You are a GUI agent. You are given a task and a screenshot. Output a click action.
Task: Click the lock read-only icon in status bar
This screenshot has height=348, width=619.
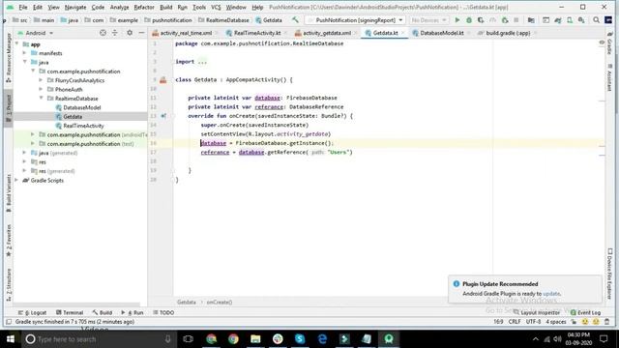click(x=574, y=322)
